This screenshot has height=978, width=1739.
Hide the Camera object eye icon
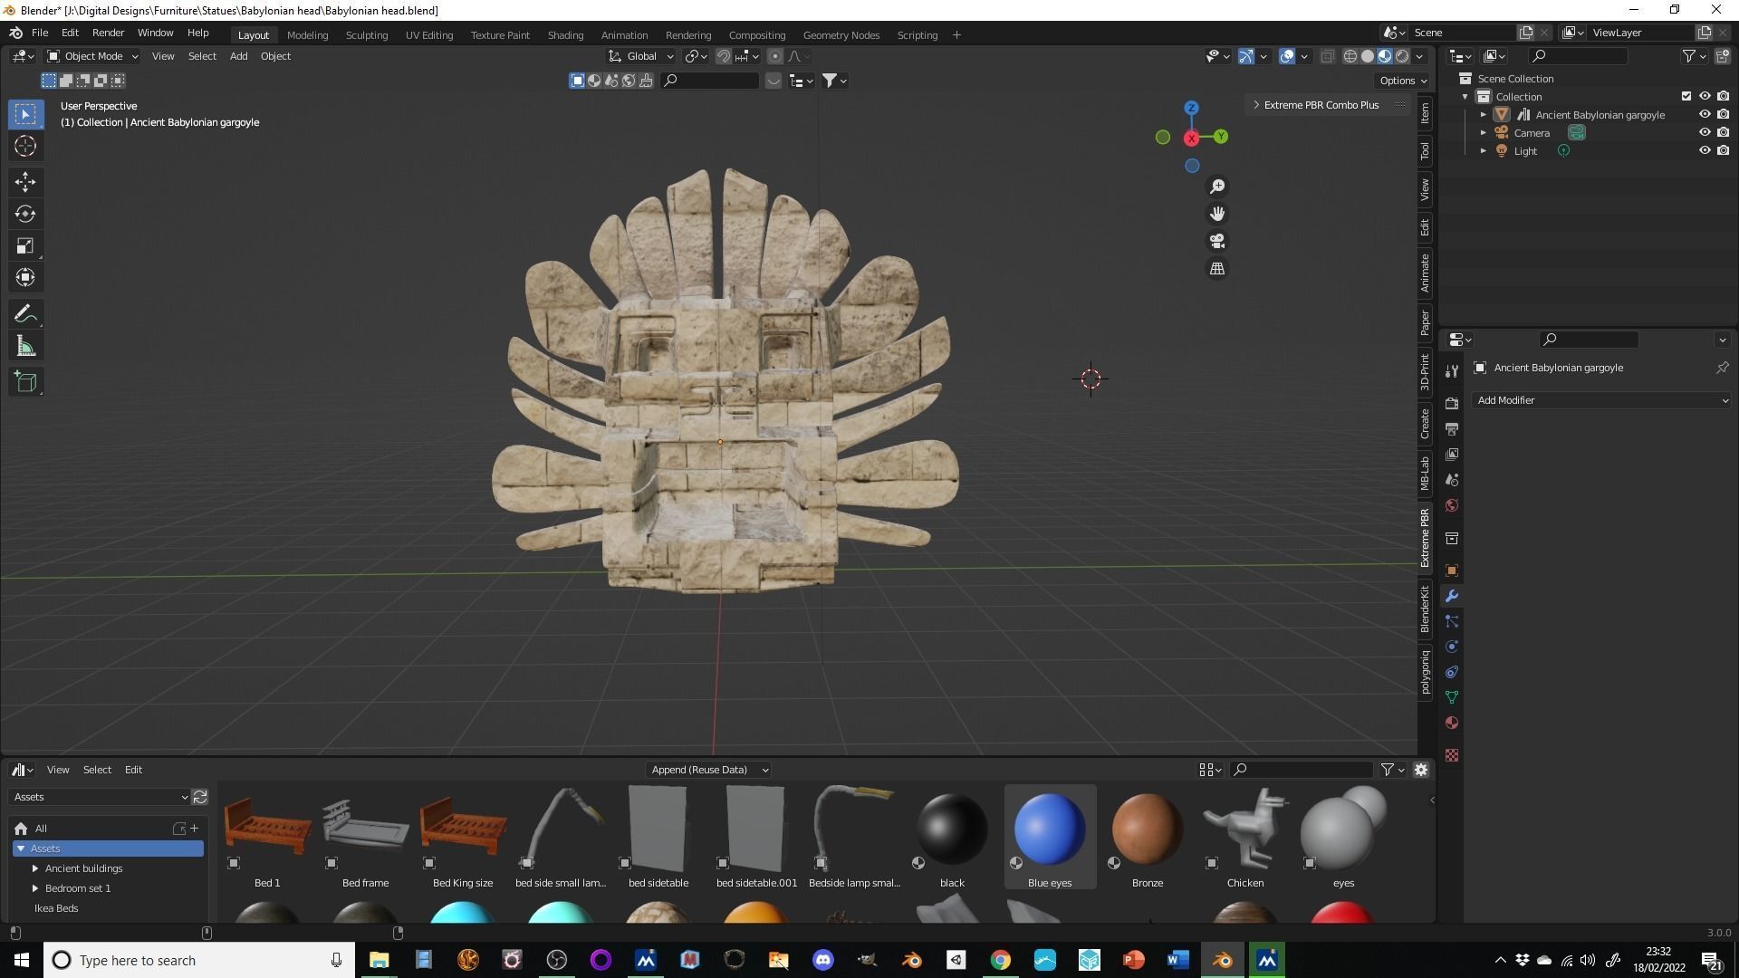[1704, 133]
